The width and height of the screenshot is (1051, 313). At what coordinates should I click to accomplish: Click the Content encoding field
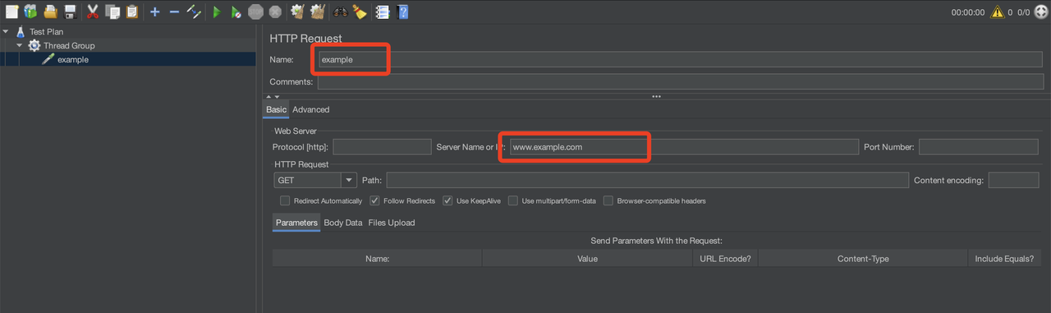(x=1014, y=180)
